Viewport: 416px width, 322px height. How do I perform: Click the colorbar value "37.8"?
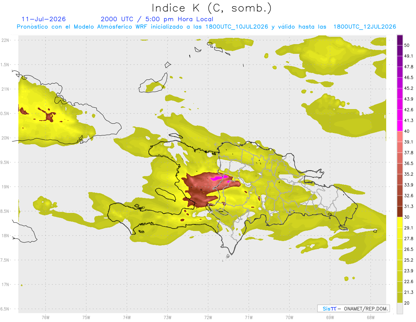[x=409, y=152]
